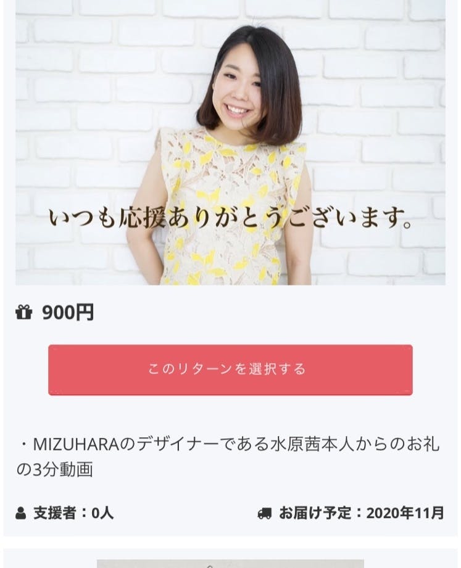This screenshot has width=461, height=568.
Task: Open the next reward card image below
Action: tap(230, 564)
